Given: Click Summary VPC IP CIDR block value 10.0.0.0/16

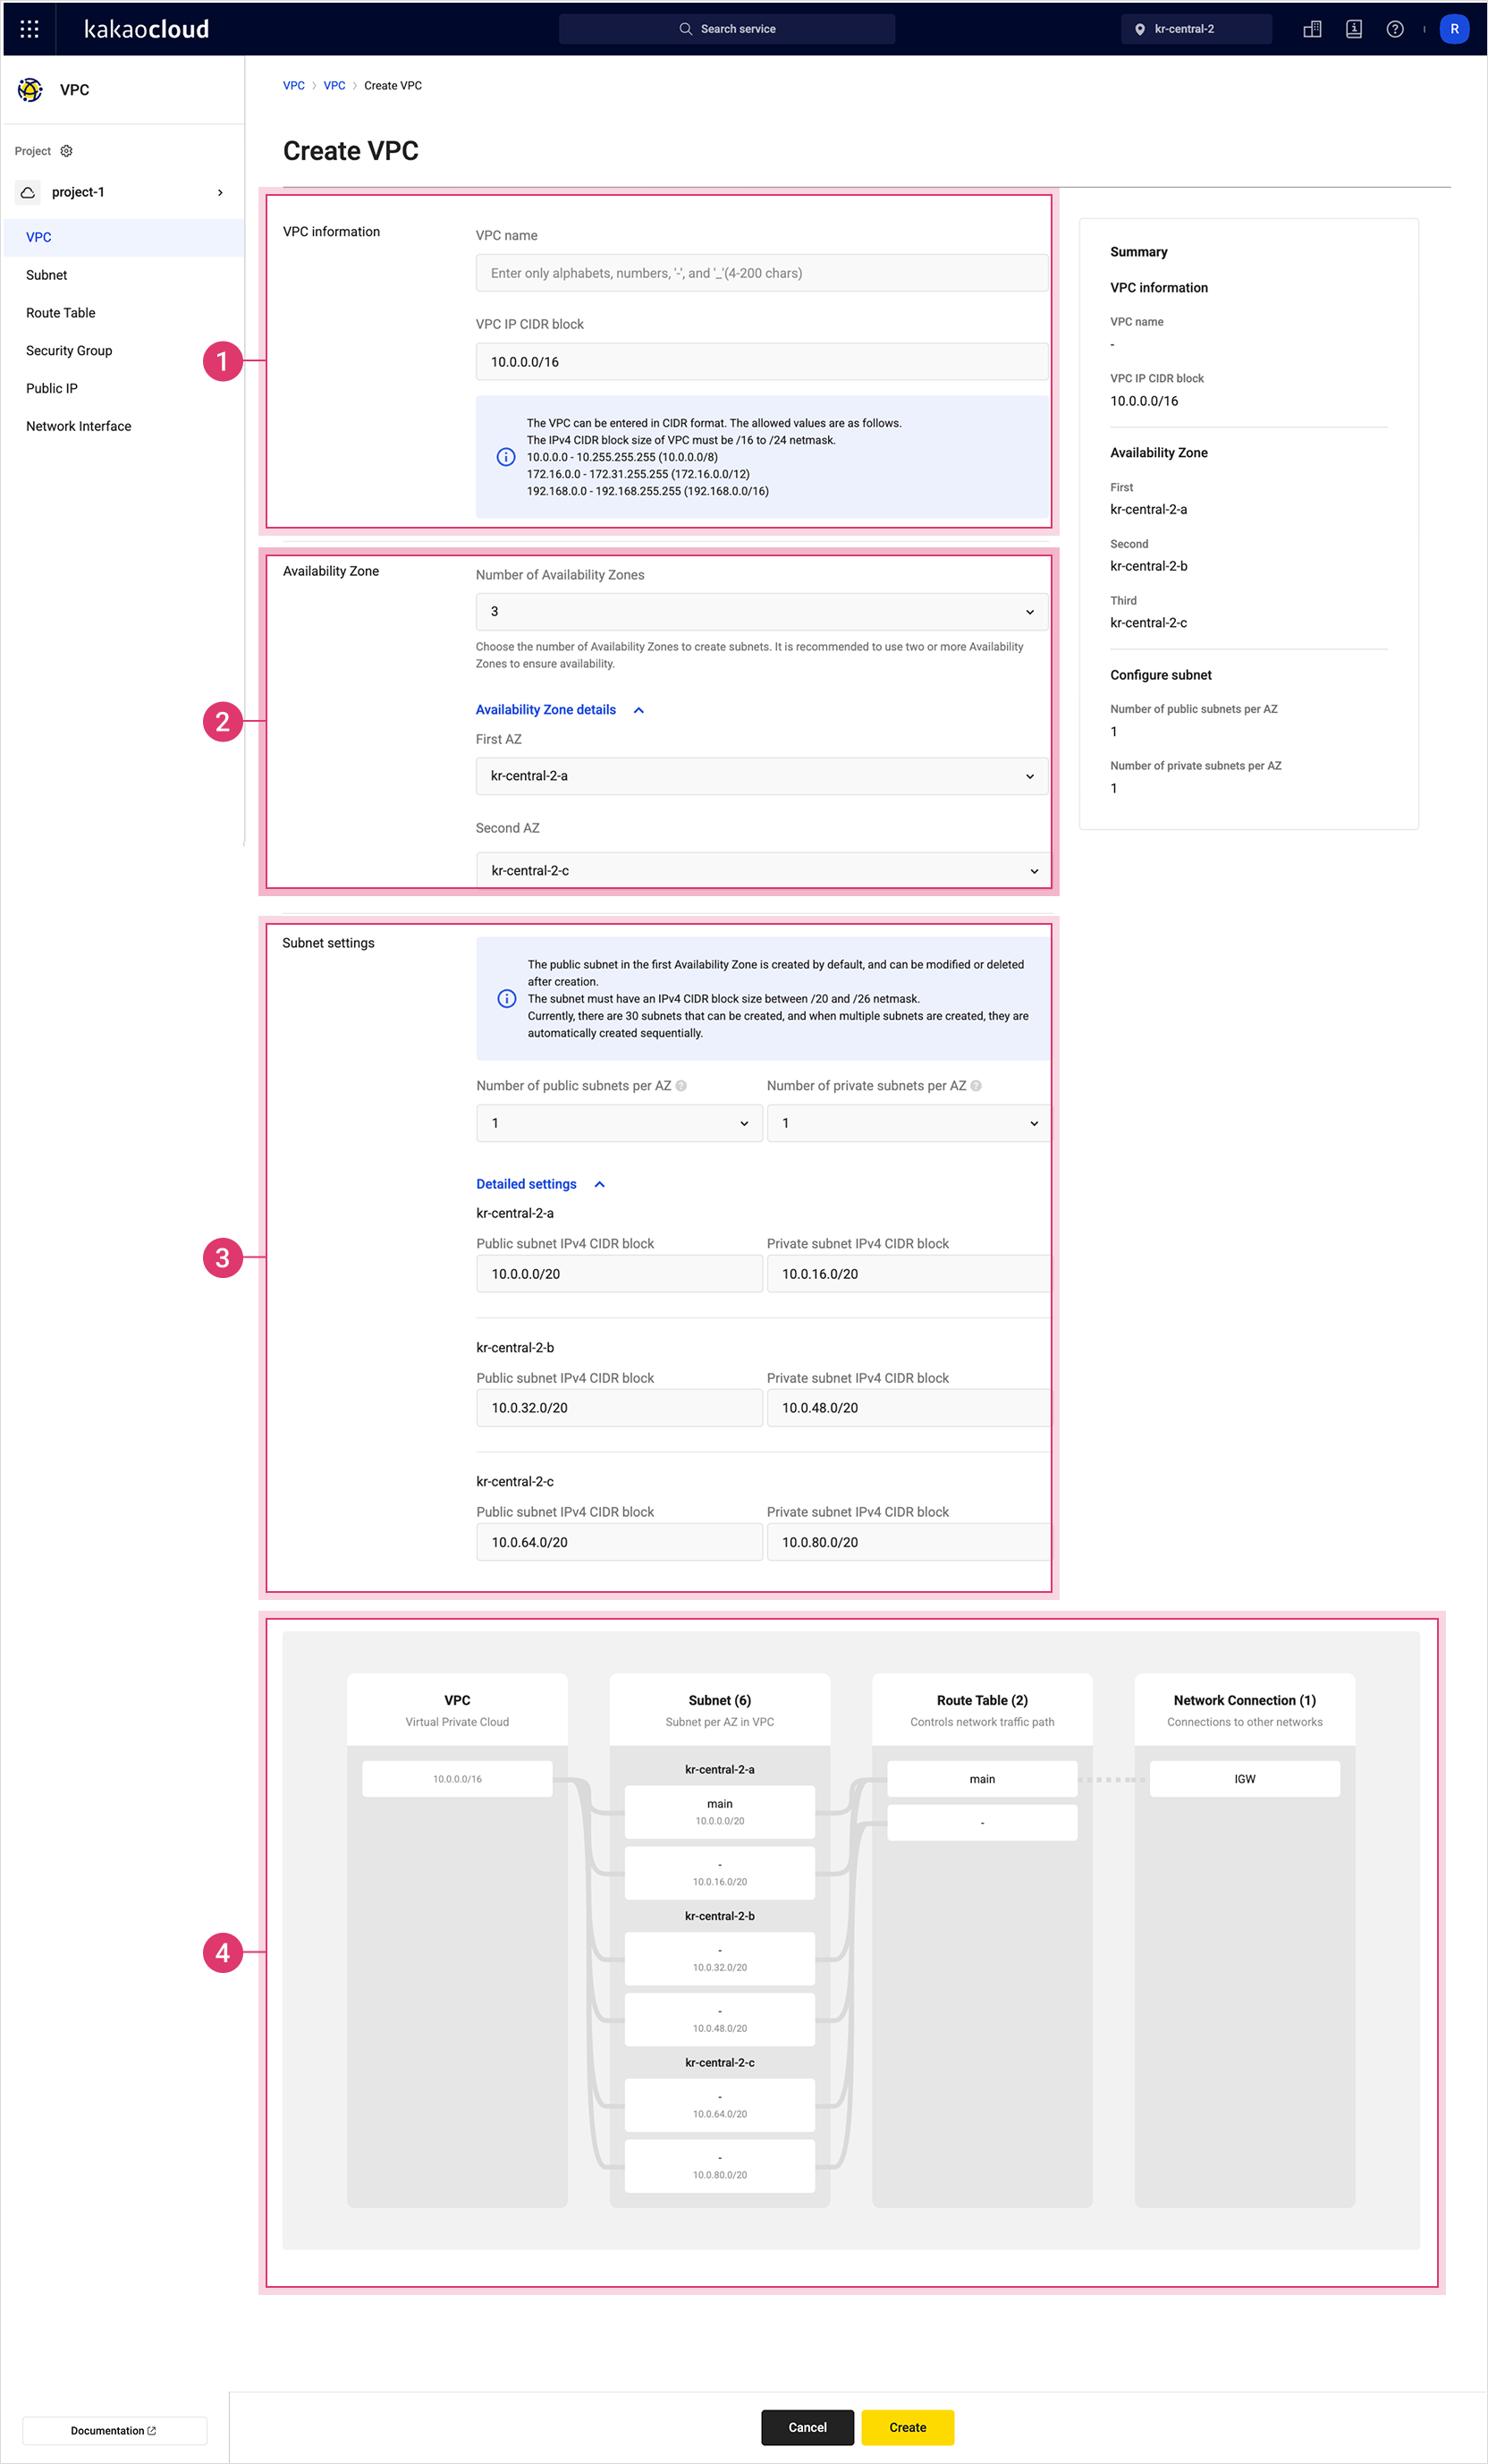Looking at the screenshot, I should (x=1144, y=401).
